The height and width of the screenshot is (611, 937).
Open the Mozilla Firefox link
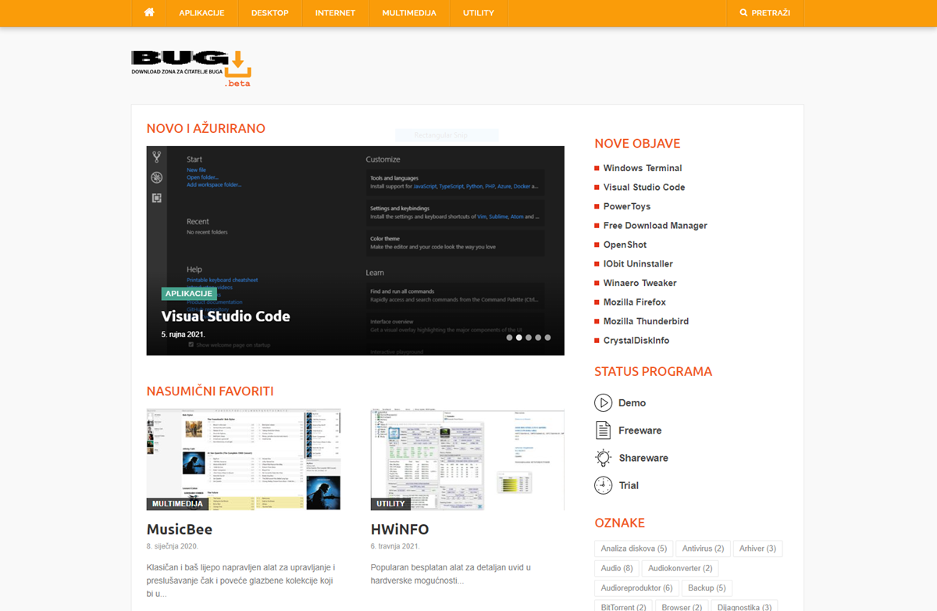[x=635, y=302]
